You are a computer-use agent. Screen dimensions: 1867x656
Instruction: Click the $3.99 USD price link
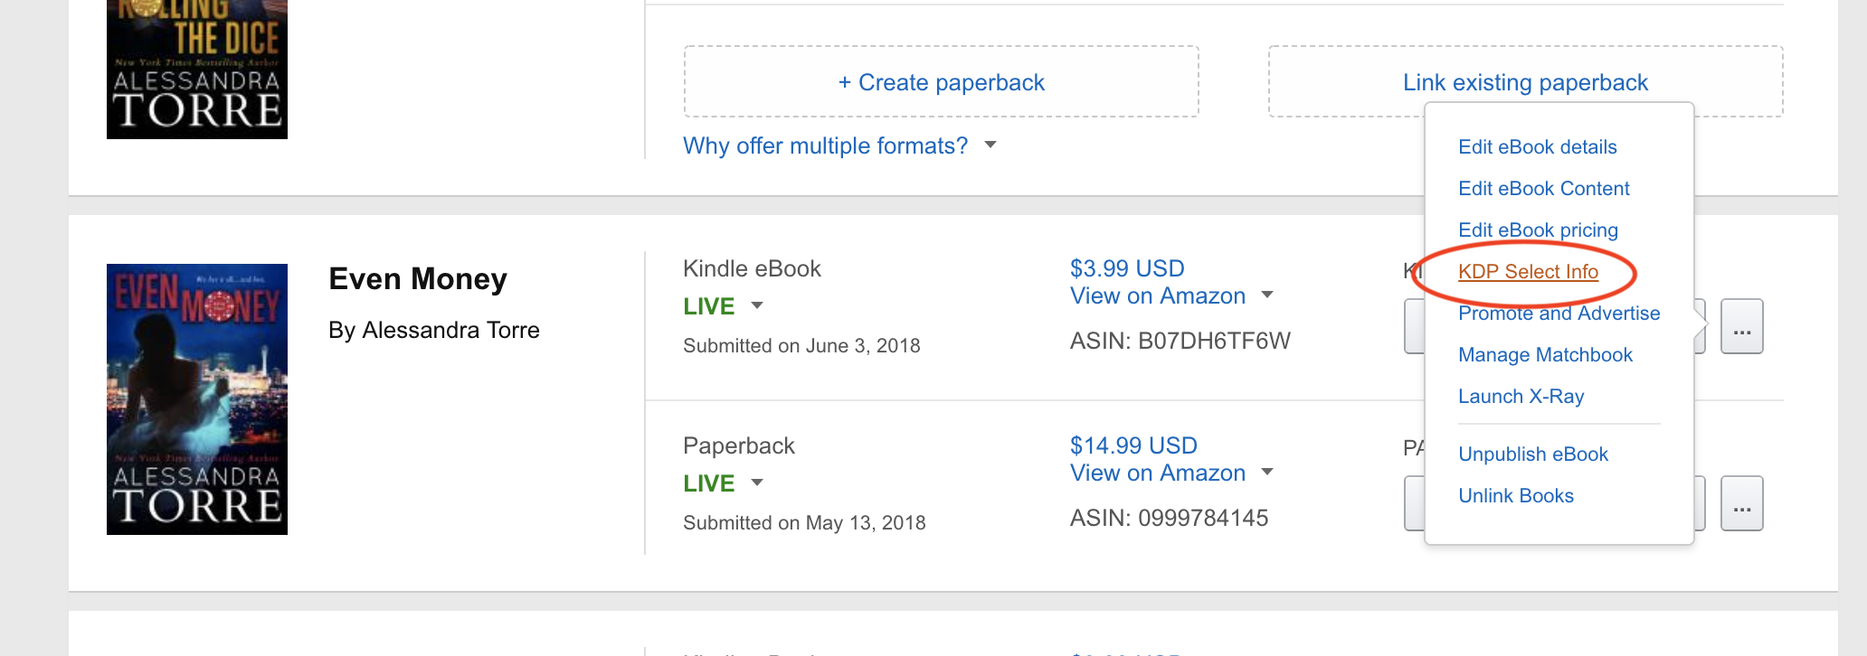tap(1127, 268)
